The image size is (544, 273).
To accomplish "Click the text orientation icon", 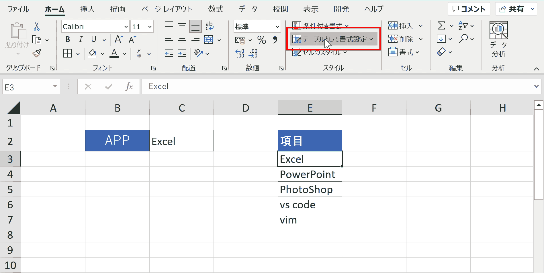I will [x=198, y=53].
